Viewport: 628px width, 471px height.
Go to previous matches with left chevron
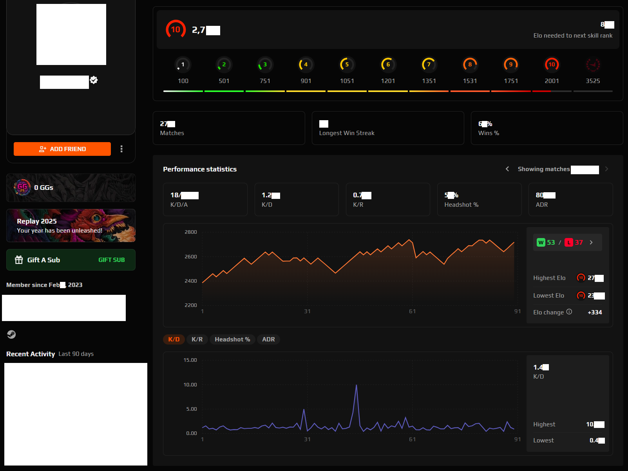tap(507, 169)
